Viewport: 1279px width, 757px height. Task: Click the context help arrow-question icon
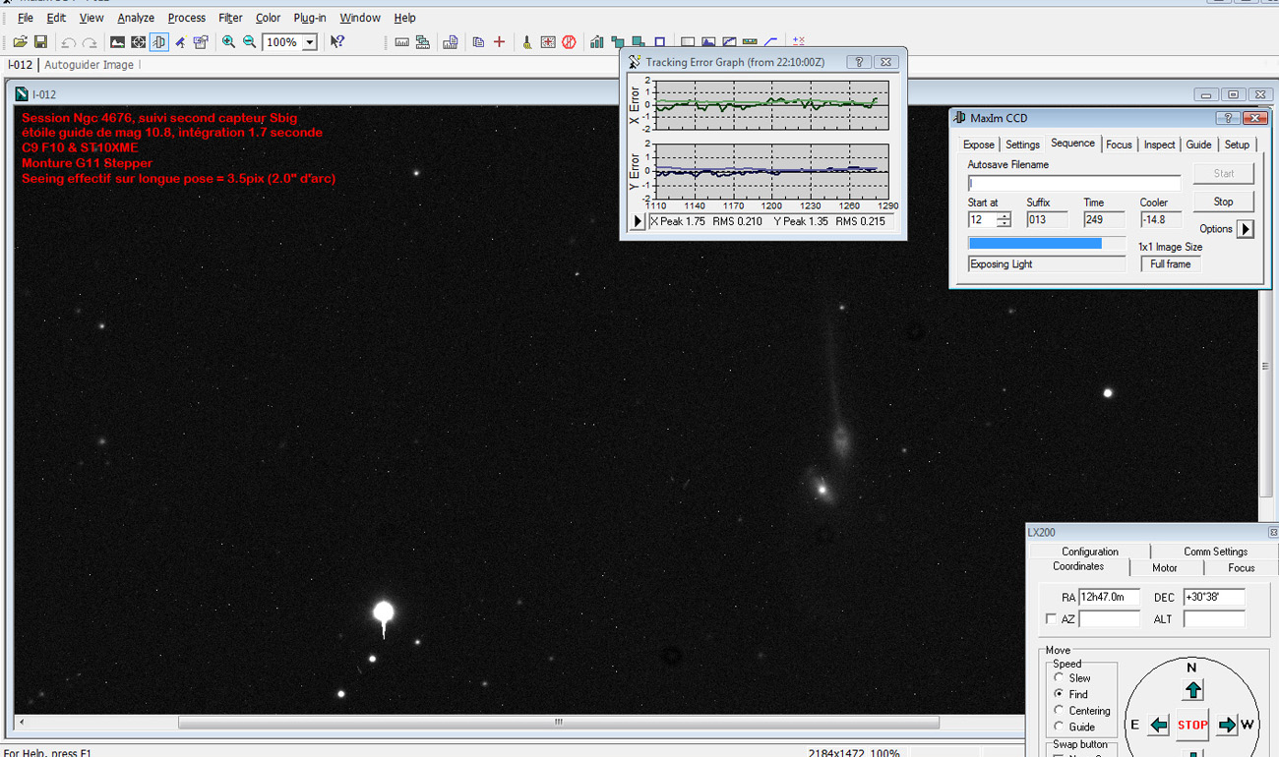point(337,42)
